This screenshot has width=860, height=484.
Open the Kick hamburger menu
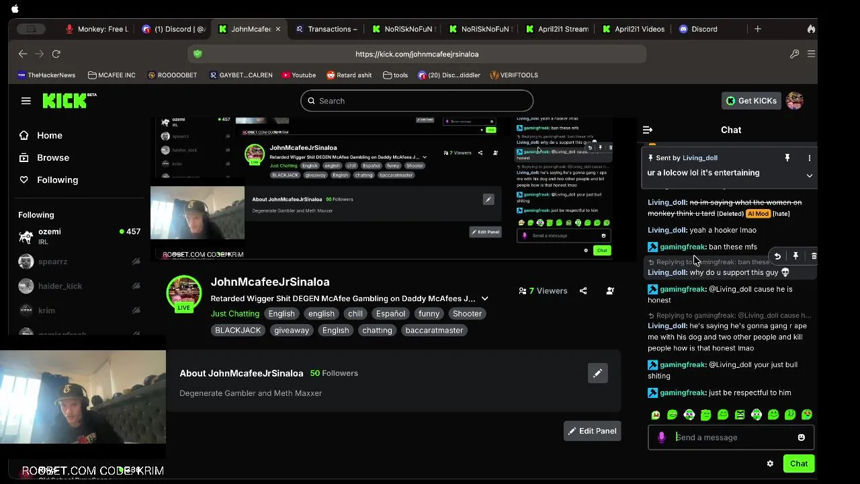coord(26,101)
